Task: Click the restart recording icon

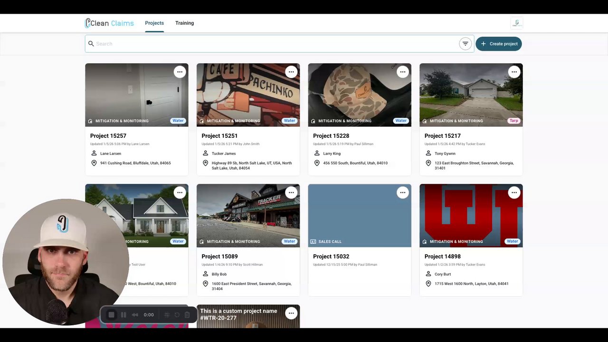Action: click(x=177, y=314)
